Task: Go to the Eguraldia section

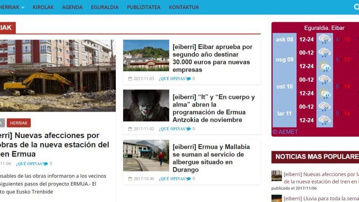Action: [x=105, y=7]
